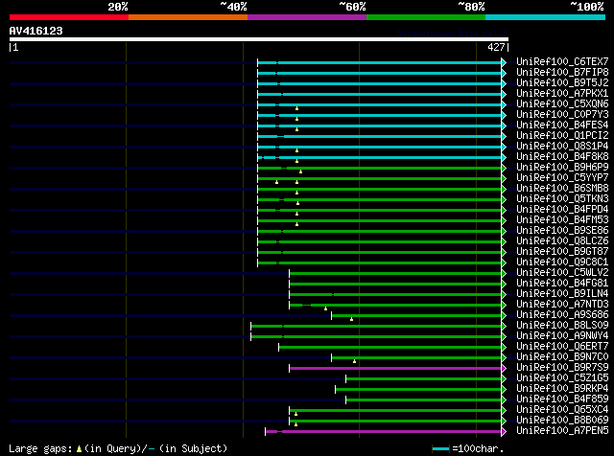Screen dimensions: 614x456
Task: Select the UniRef100_B8B069 label
Action: [562, 421]
